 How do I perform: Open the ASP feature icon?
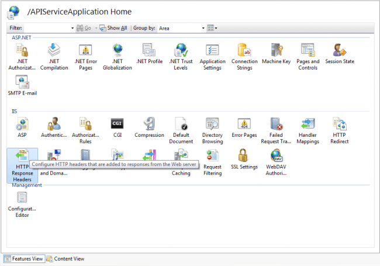(22, 127)
